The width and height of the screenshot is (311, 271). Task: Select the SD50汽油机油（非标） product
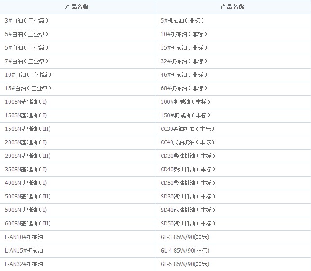point(188,224)
